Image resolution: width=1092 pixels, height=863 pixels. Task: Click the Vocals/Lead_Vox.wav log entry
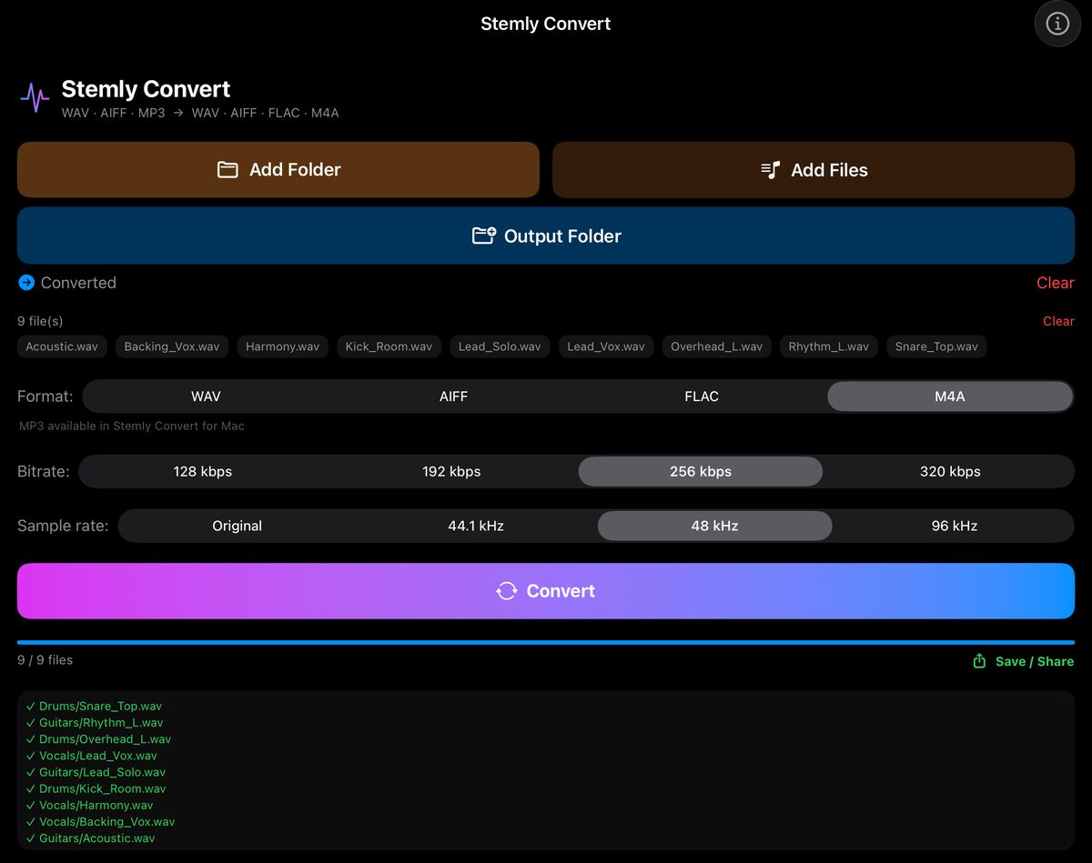pos(91,756)
